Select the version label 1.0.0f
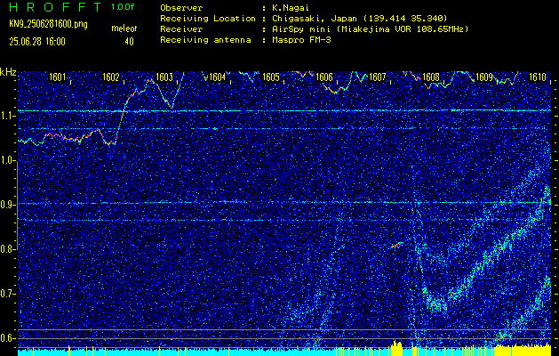Screen dimensions: 559x356 coord(123,7)
